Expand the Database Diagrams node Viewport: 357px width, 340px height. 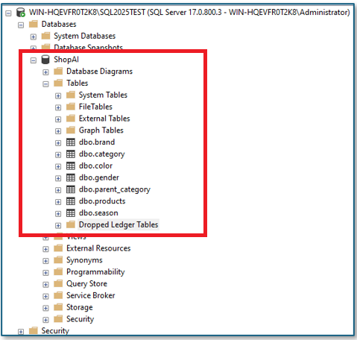(45, 72)
